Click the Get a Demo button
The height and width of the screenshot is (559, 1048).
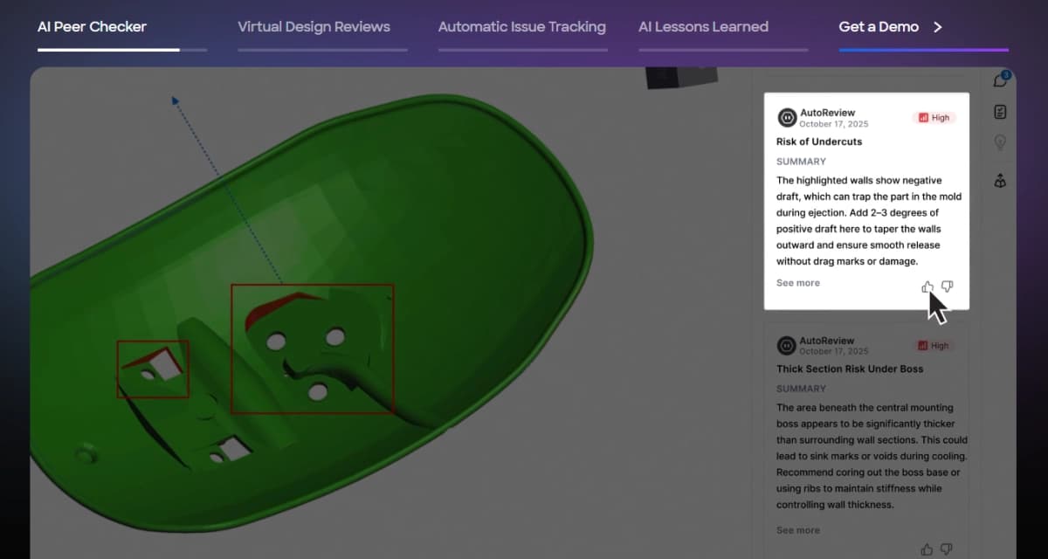pos(879,26)
